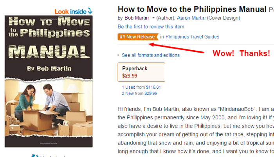
Task: Click the Look inside arrow icon
Action: pos(90,11)
